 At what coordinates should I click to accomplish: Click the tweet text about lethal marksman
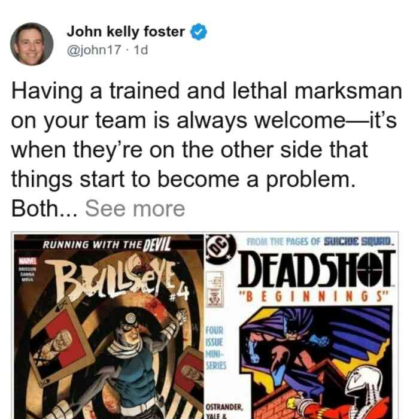pyautogui.click(x=207, y=150)
